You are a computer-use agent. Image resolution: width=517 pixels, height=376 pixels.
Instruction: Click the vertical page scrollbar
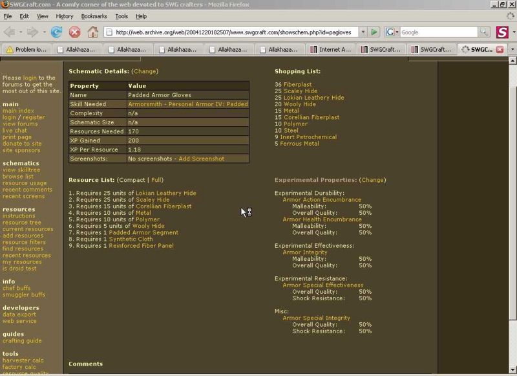click(512, 194)
